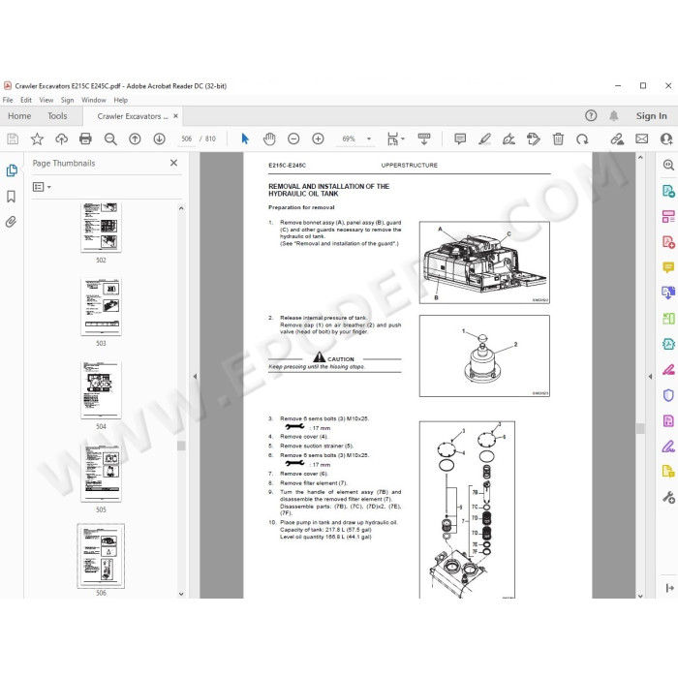The width and height of the screenshot is (678, 678).
Task: Select page 506 thumbnail
Action: [101, 557]
